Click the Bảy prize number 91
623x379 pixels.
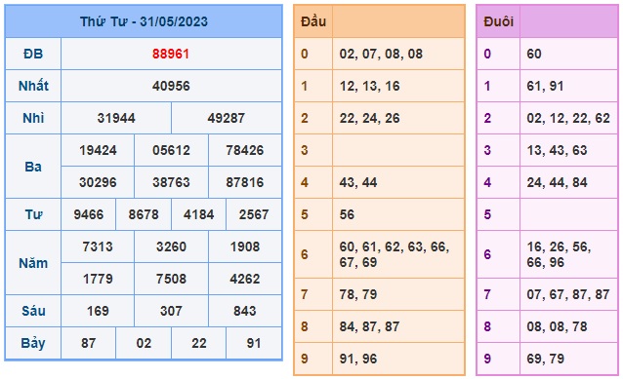[x=254, y=343]
